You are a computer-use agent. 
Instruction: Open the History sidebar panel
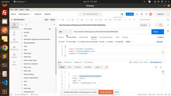14,63
